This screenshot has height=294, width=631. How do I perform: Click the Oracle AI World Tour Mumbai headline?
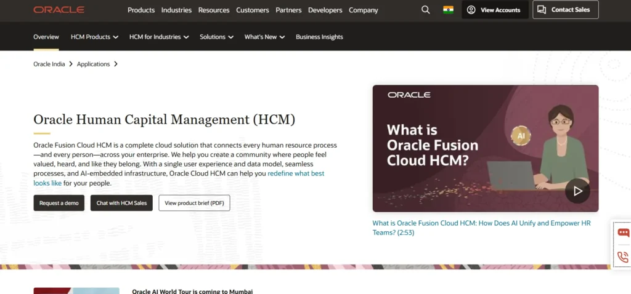tap(192, 292)
